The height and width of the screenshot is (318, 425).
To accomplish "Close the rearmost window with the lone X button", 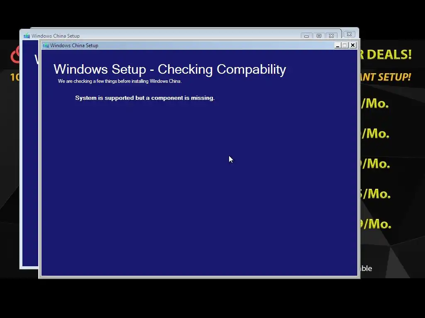I will pos(349,34).
